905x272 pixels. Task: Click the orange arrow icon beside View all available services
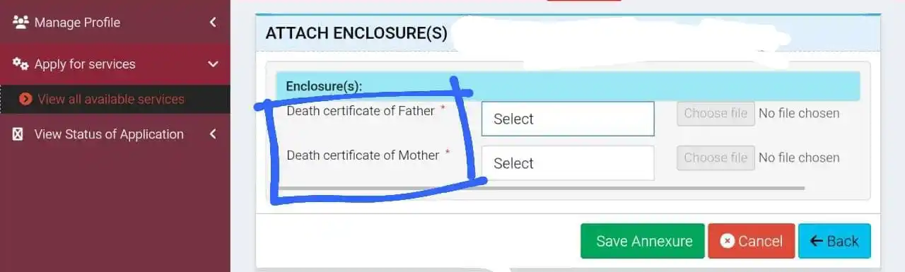25,99
